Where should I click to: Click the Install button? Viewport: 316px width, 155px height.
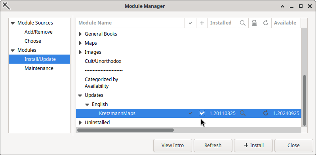(253, 146)
